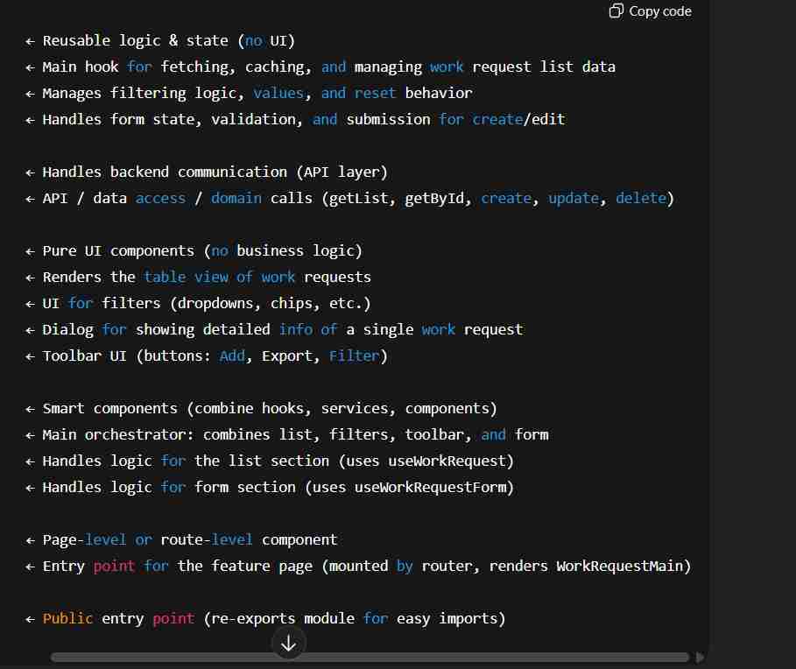This screenshot has width=796, height=669.
Task: Click the left arrow before 'Reusable logic & state'
Action: point(30,40)
